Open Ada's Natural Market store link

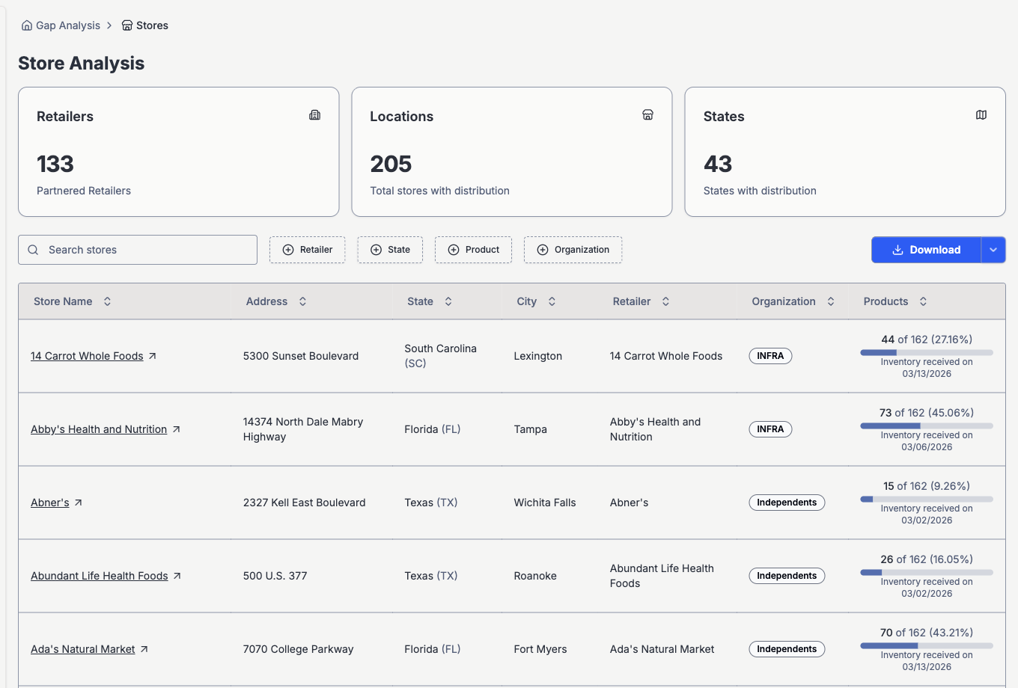click(x=83, y=649)
